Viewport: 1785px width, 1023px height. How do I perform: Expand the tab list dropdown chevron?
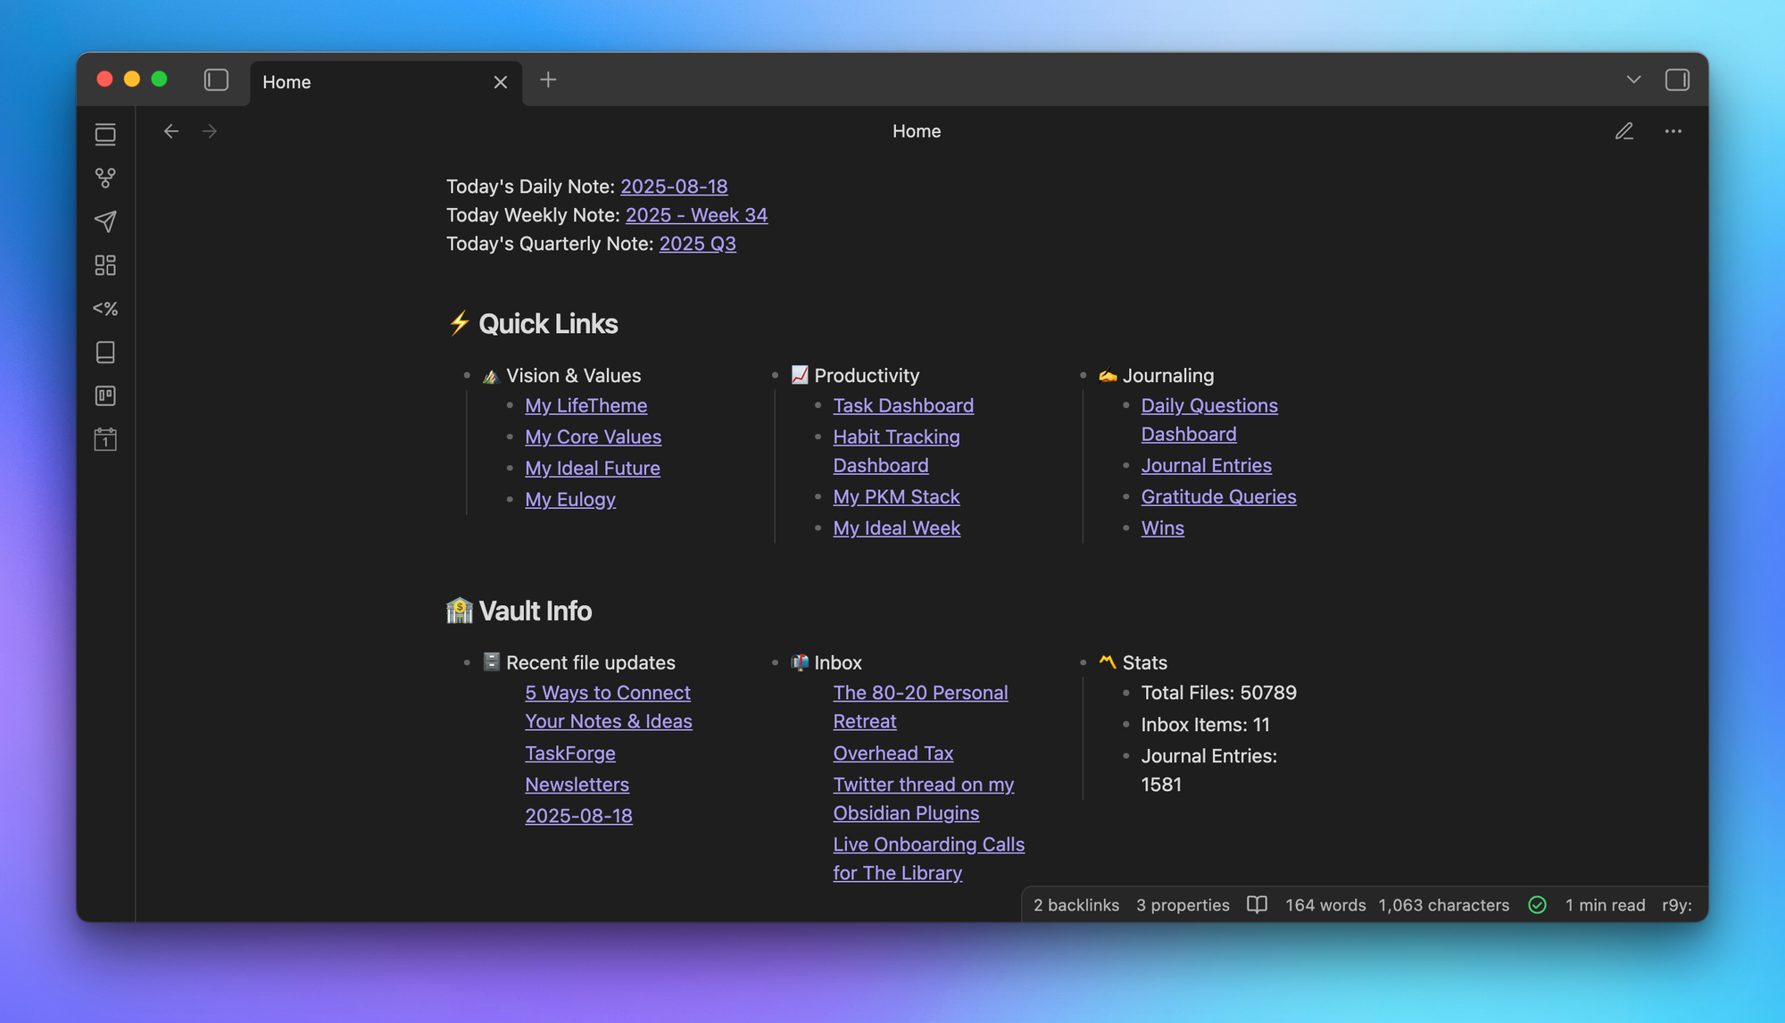tap(1633, 80)
